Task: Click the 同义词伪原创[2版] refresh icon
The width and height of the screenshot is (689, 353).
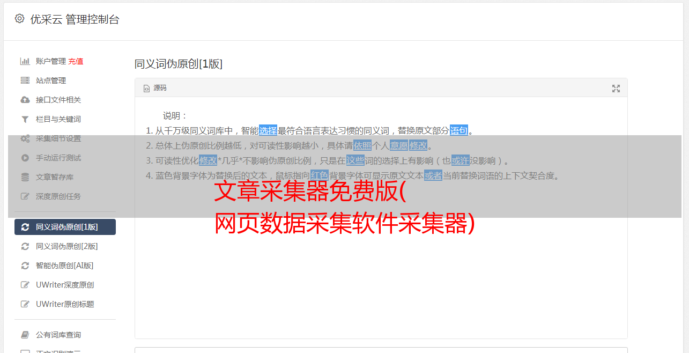Action: coord(25,246)
